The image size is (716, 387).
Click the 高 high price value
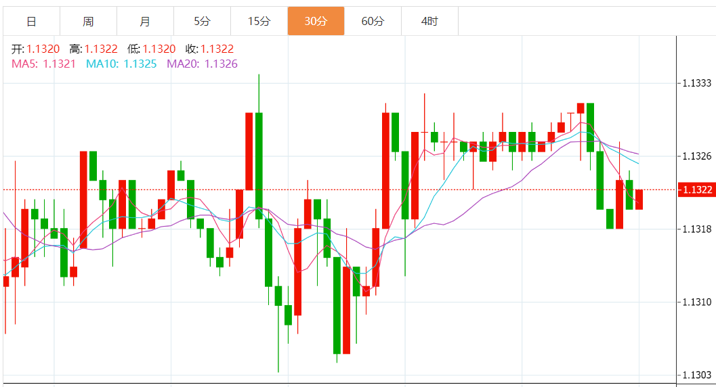tap(101, 49)
